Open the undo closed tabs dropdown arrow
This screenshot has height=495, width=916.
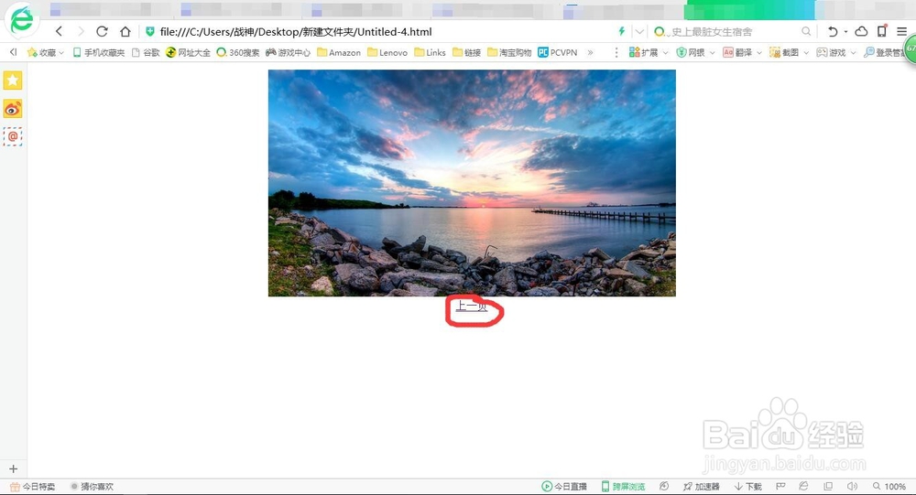click(x=845, y=32)
